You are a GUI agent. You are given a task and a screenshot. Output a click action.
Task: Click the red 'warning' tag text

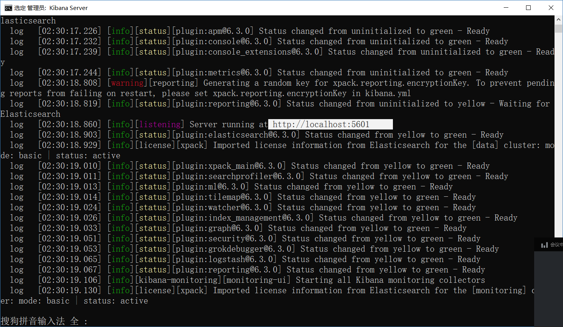click(x=127, y=83)
